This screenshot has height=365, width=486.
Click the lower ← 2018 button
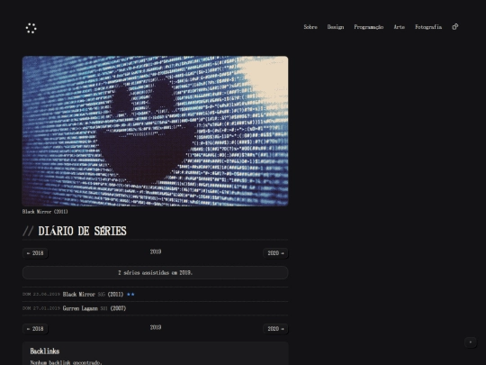pos(35,329)
